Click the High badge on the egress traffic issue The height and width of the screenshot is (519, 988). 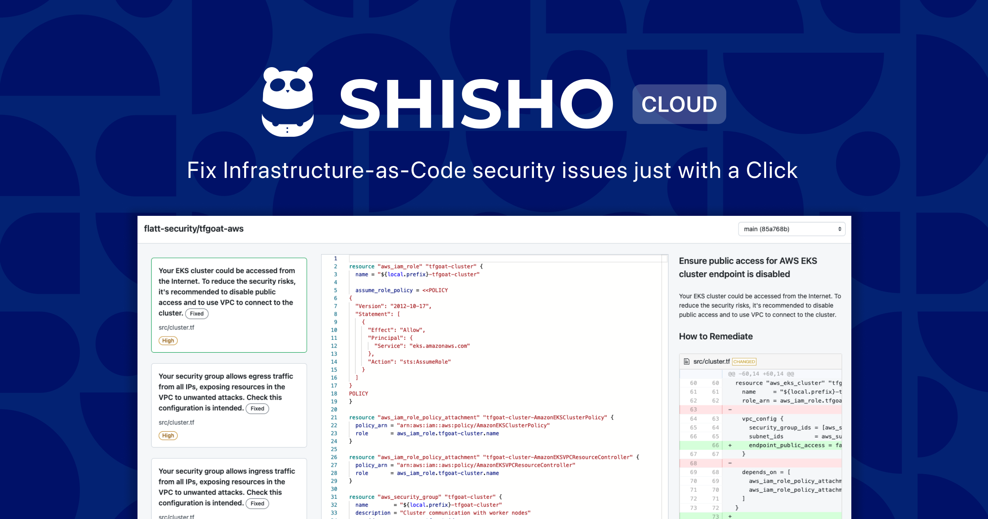pyautogui.click(x=168, y=435)
